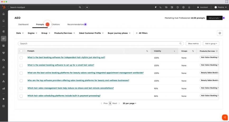Open Breeze AI sparkle icon in sidebar
Screen dimensions: 229x122
pos(4,99)
